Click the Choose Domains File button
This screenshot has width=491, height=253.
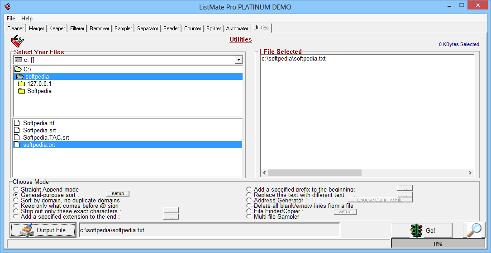380,200
